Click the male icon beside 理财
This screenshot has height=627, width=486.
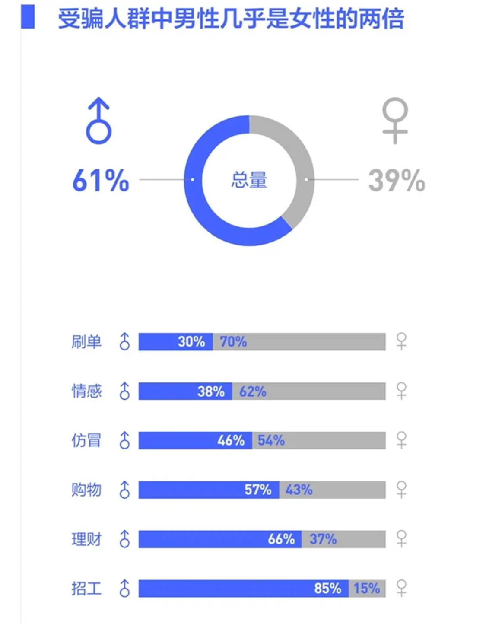click(x=124, y=539)
